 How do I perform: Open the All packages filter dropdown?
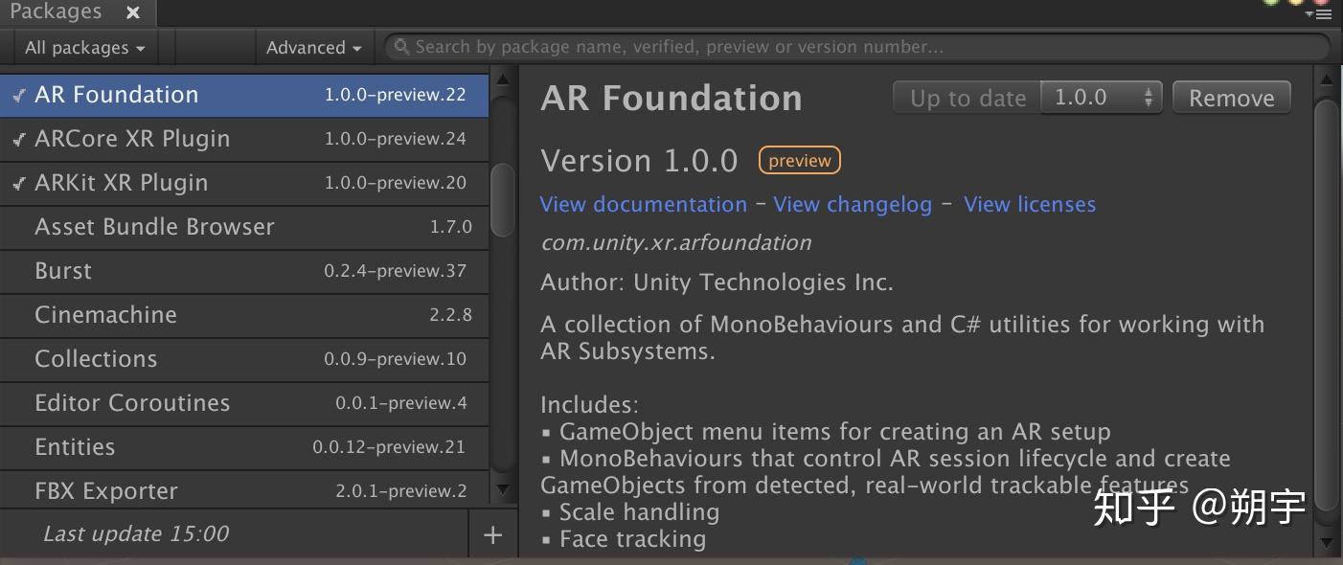(x=83, y=46)
